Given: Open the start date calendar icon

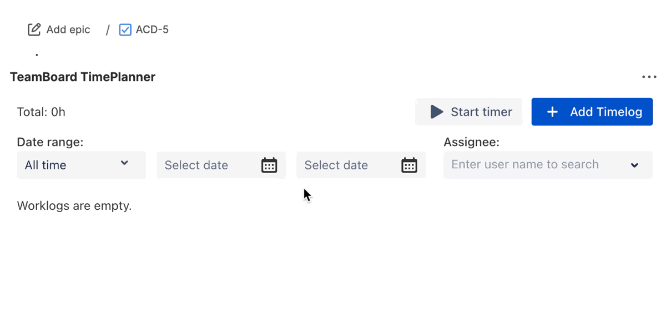Looking at the screenshot, I should click(x=269, y=165).
